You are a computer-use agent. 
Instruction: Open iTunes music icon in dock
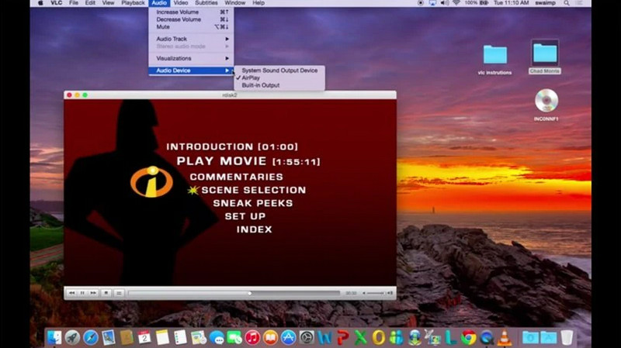coord(252,338)
